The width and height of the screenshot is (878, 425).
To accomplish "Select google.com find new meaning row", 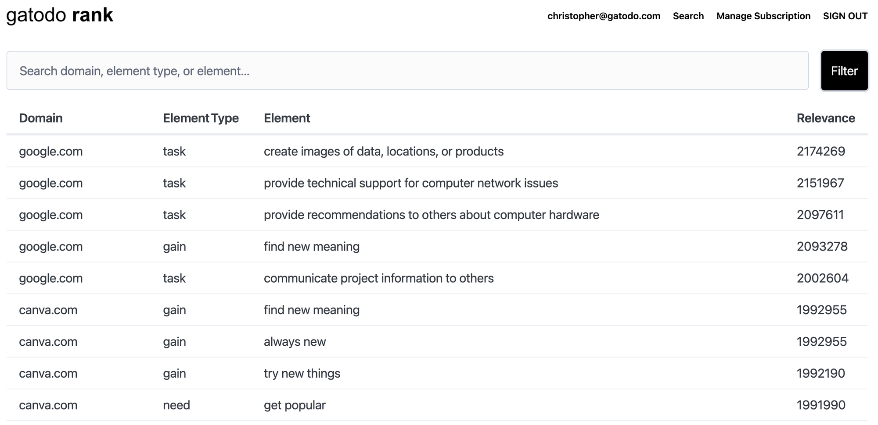I will 437,247.
